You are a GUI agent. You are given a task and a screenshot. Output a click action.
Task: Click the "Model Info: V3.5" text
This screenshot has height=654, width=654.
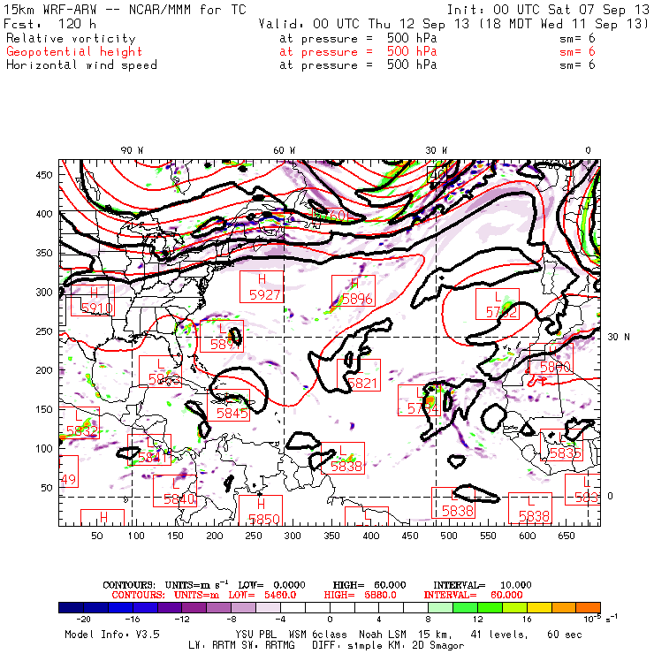click(112, 635)
